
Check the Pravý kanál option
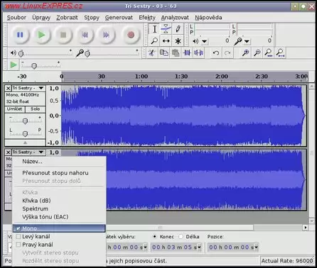[x=59, y=245]
